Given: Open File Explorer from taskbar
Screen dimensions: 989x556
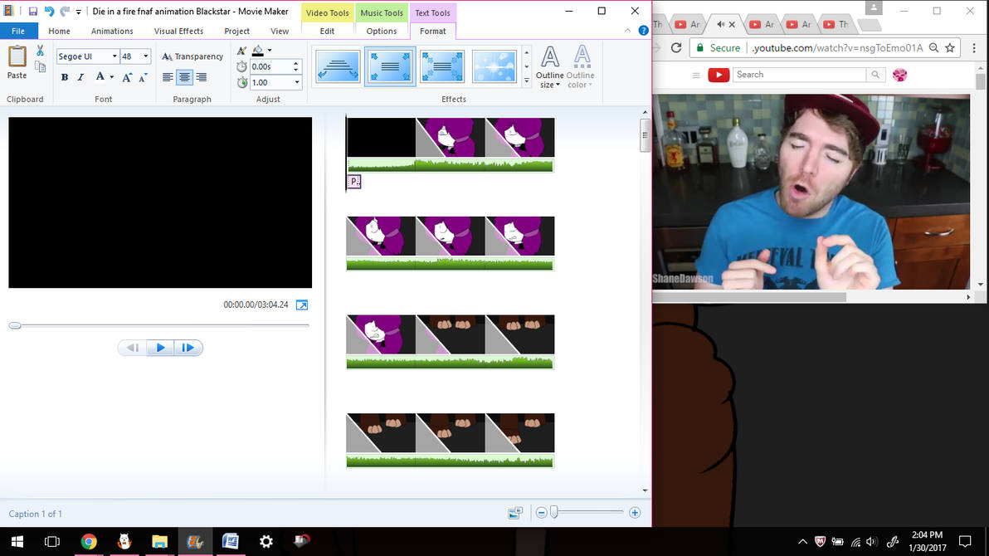Looking at the screenshot, I should 159,542.
